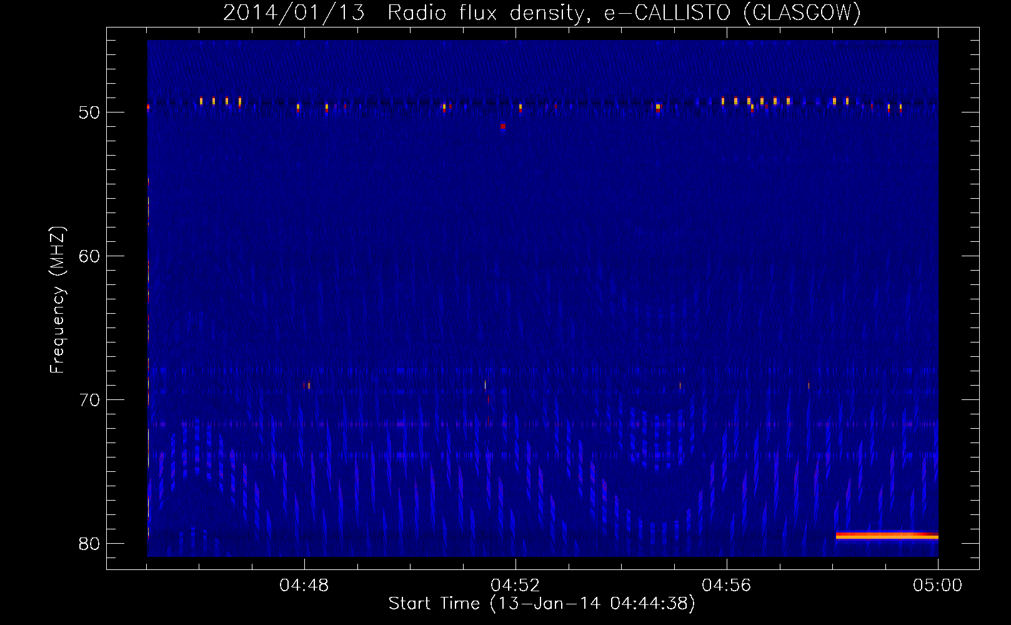Click the 04:52 time tick label
The height and width of the screenshot is (625, 1011).
515,586
